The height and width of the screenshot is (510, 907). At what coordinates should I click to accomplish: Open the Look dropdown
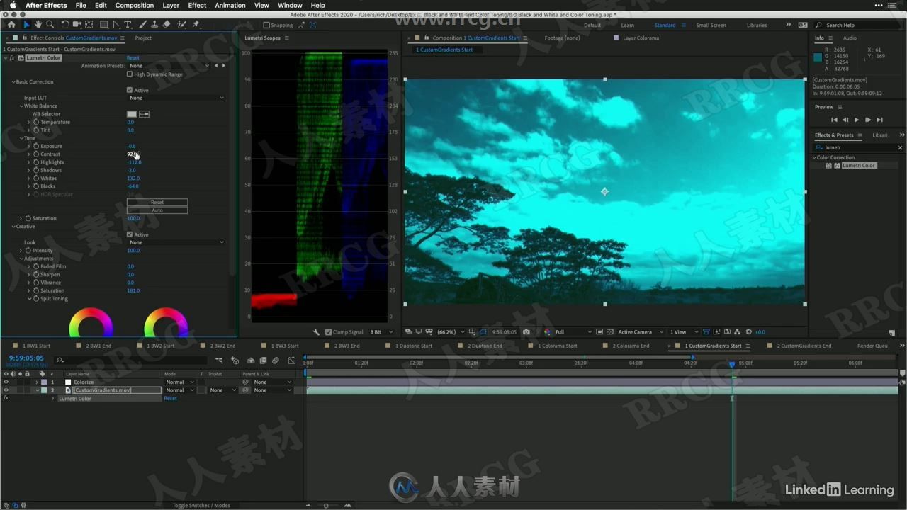coord(176,242)
